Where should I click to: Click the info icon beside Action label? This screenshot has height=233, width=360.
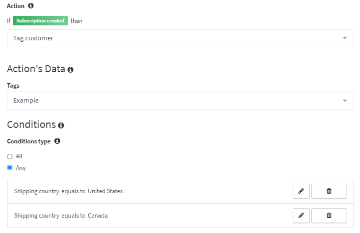coord(31,5)
